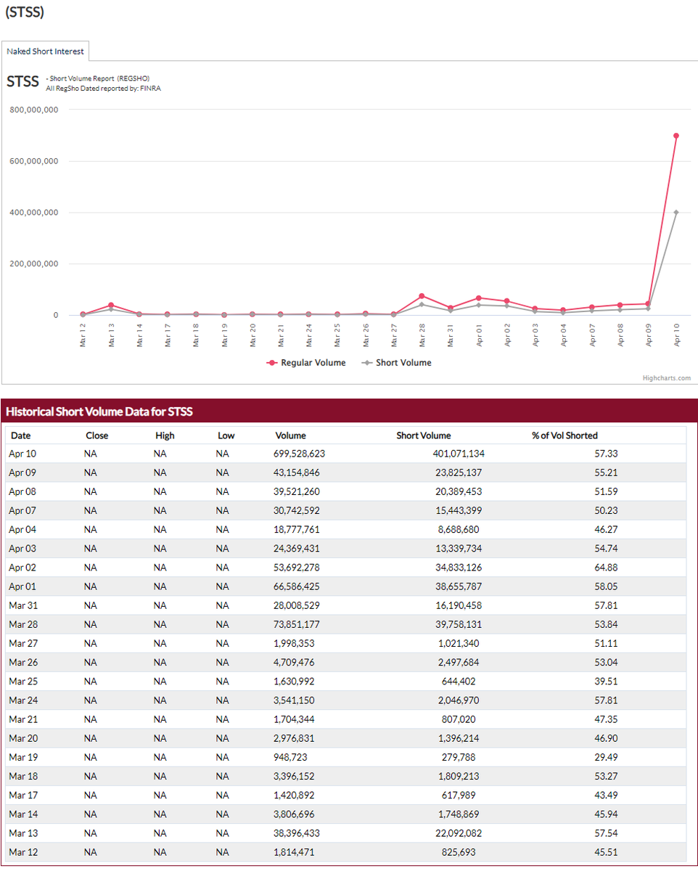Click short volume value 401,071,134
The width and height of the screenshot is (698, 871).
point(459,454)
